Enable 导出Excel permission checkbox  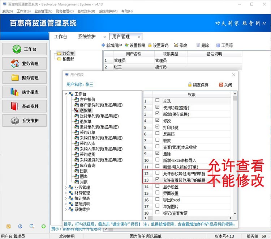(158, 199)
